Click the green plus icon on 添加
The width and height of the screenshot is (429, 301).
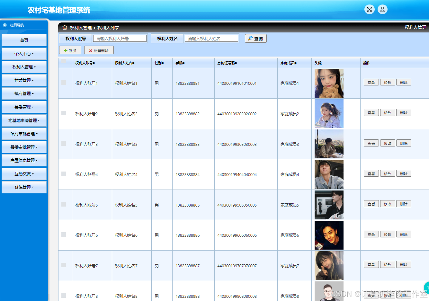pos(66,50)
